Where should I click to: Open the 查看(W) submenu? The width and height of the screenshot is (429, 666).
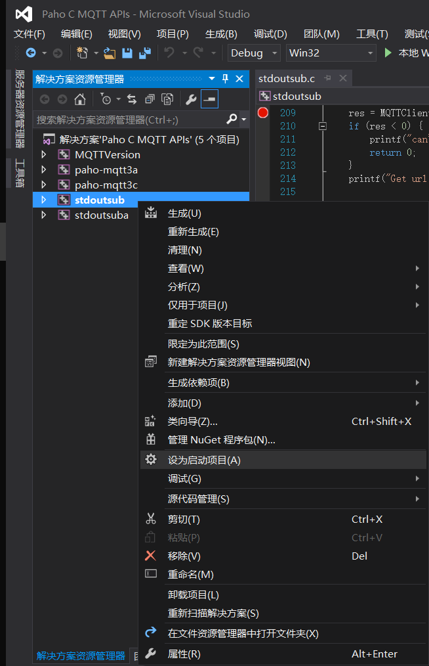coord(283,269)
